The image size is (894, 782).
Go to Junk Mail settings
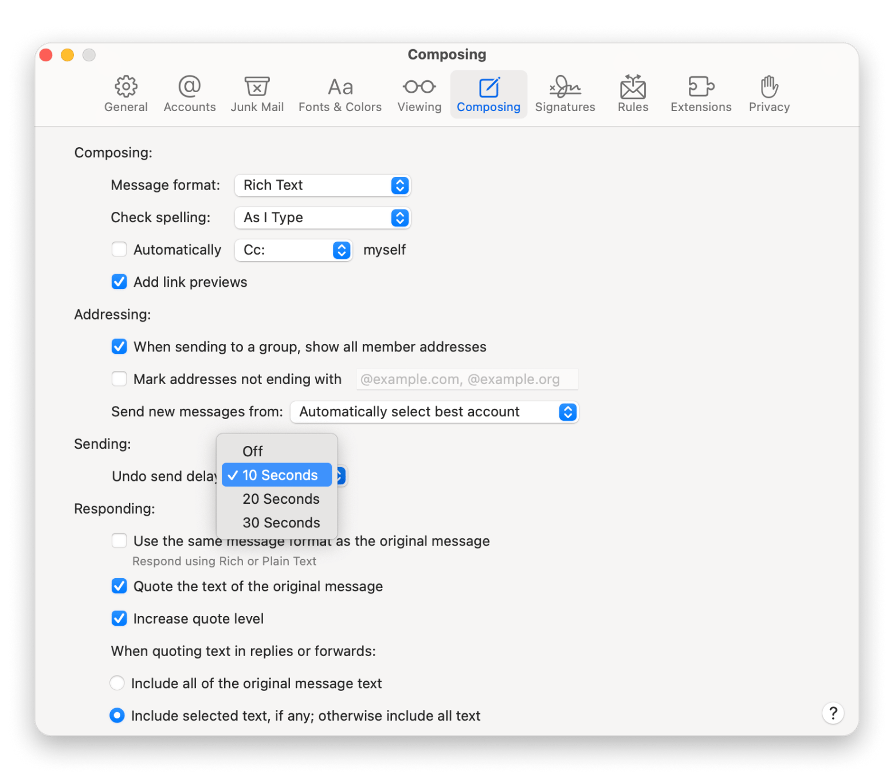[257, 94]
